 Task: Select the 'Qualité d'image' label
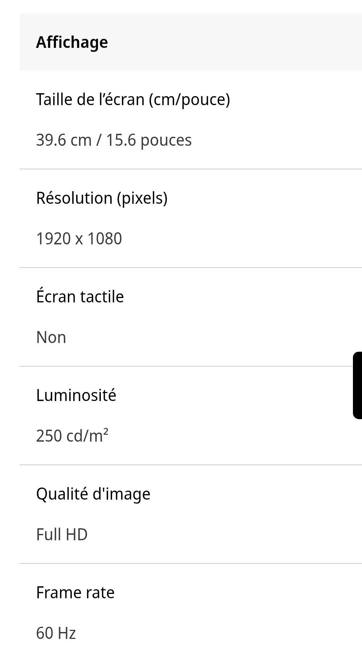click(x=93, y=494)
